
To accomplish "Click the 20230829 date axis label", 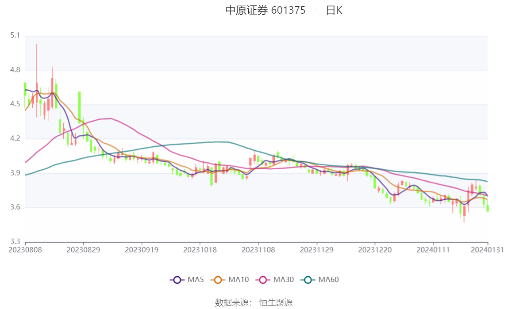I will 83,250.
